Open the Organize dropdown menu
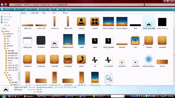Screen dimensions: 175x98 [x=7, y=10]
